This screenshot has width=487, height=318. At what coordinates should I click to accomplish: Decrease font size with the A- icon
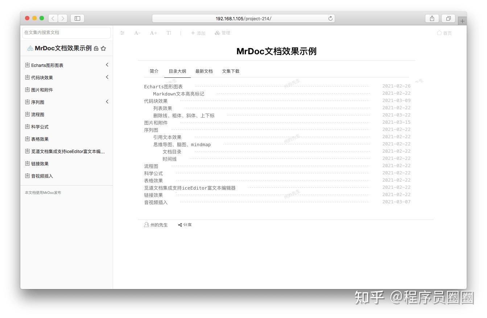(x=137, y=33)
